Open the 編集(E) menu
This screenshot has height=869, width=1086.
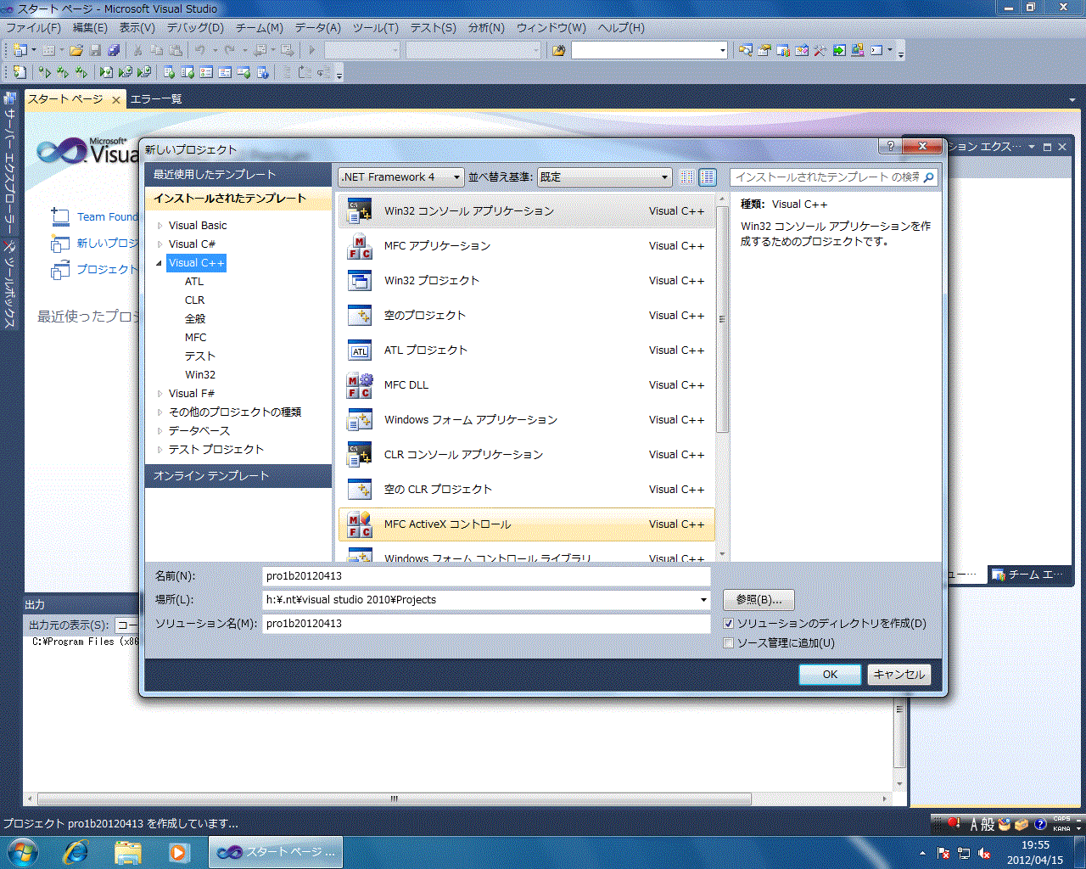click(x=90, y=27)
